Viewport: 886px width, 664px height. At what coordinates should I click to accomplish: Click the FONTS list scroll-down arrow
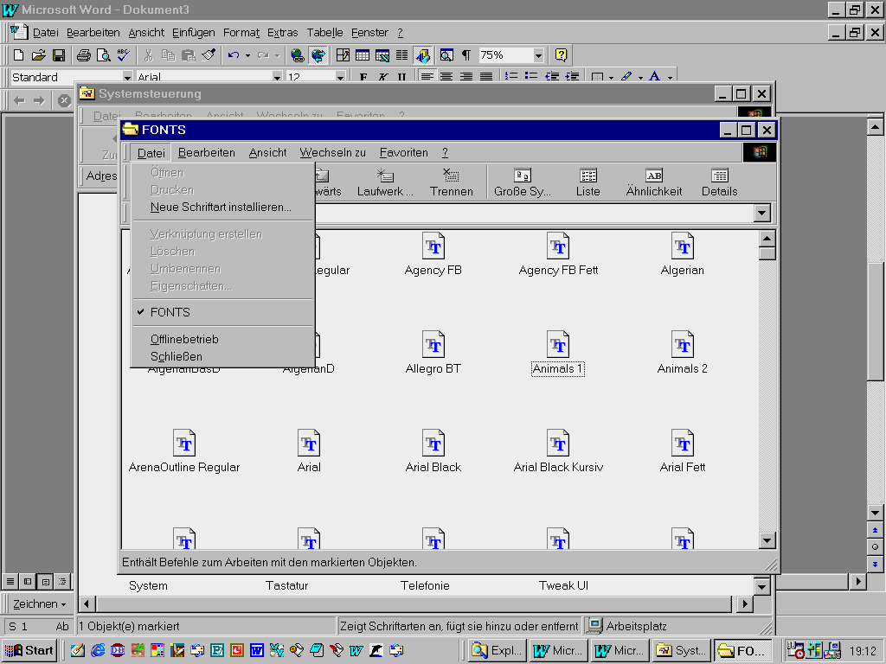pyautogui.click(x=767, y=540)
